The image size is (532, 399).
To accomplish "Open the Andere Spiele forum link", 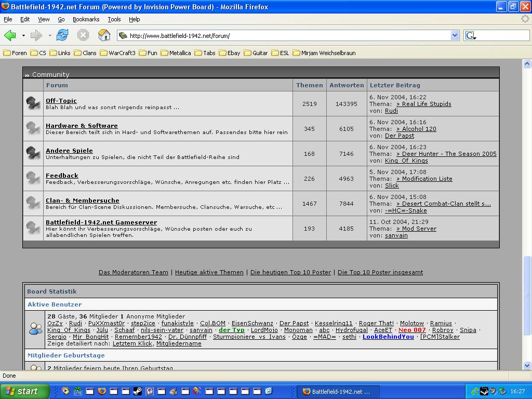I will click(x=69, y=150).
